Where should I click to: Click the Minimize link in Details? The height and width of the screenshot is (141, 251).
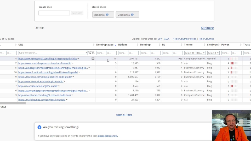pos(207,28)
